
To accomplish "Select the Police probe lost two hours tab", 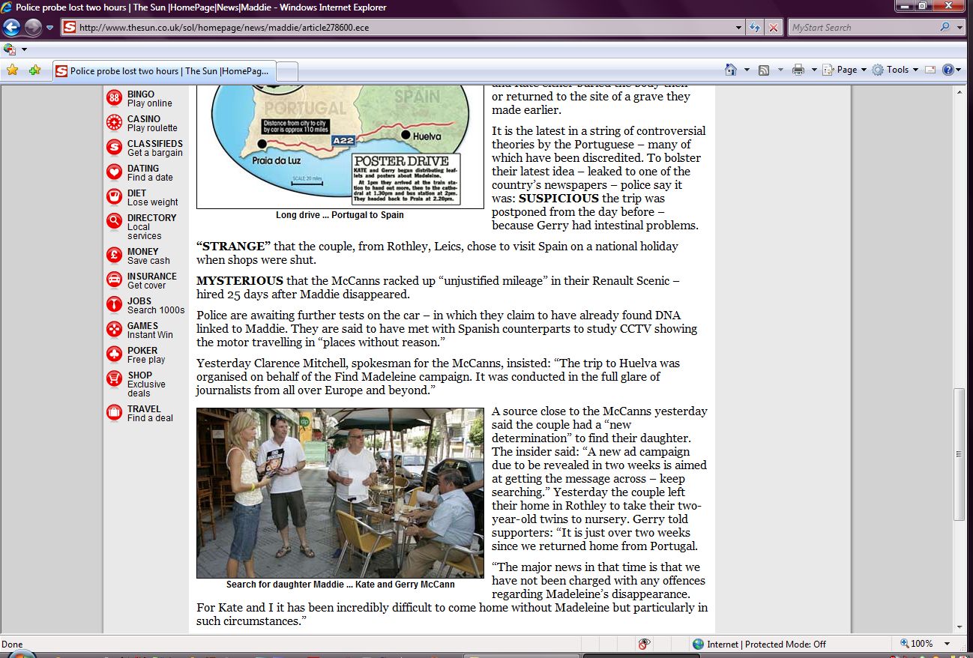I will 165,71.
